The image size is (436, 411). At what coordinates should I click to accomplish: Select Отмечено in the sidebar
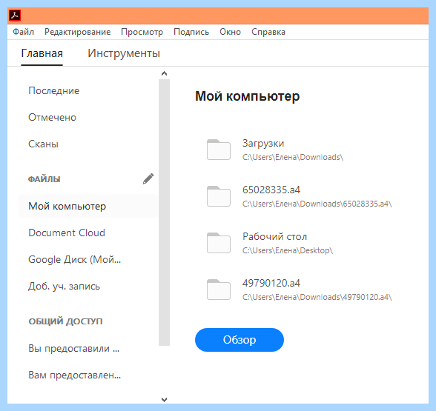52,118
